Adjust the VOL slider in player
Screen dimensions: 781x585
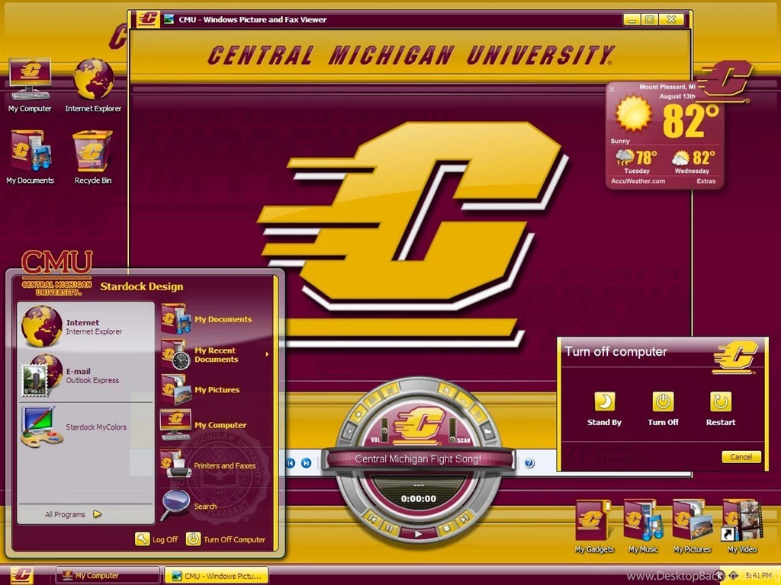click(x=384, y=431)
